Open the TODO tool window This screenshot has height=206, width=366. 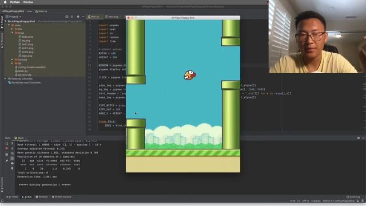point(12,197)
